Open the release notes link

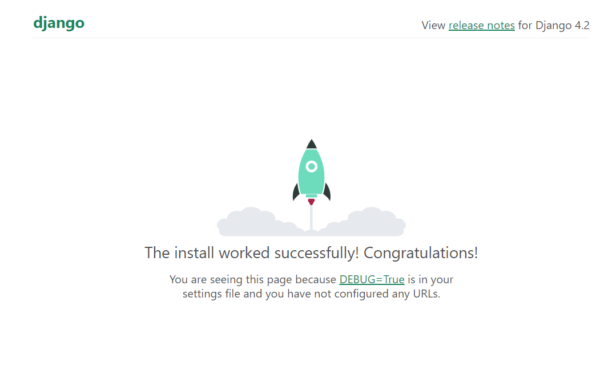coord(481,26)
